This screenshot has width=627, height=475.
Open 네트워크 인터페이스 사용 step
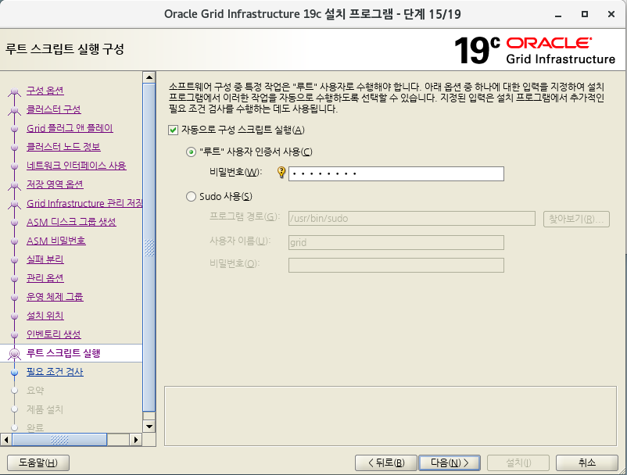(x=77, y=166)
